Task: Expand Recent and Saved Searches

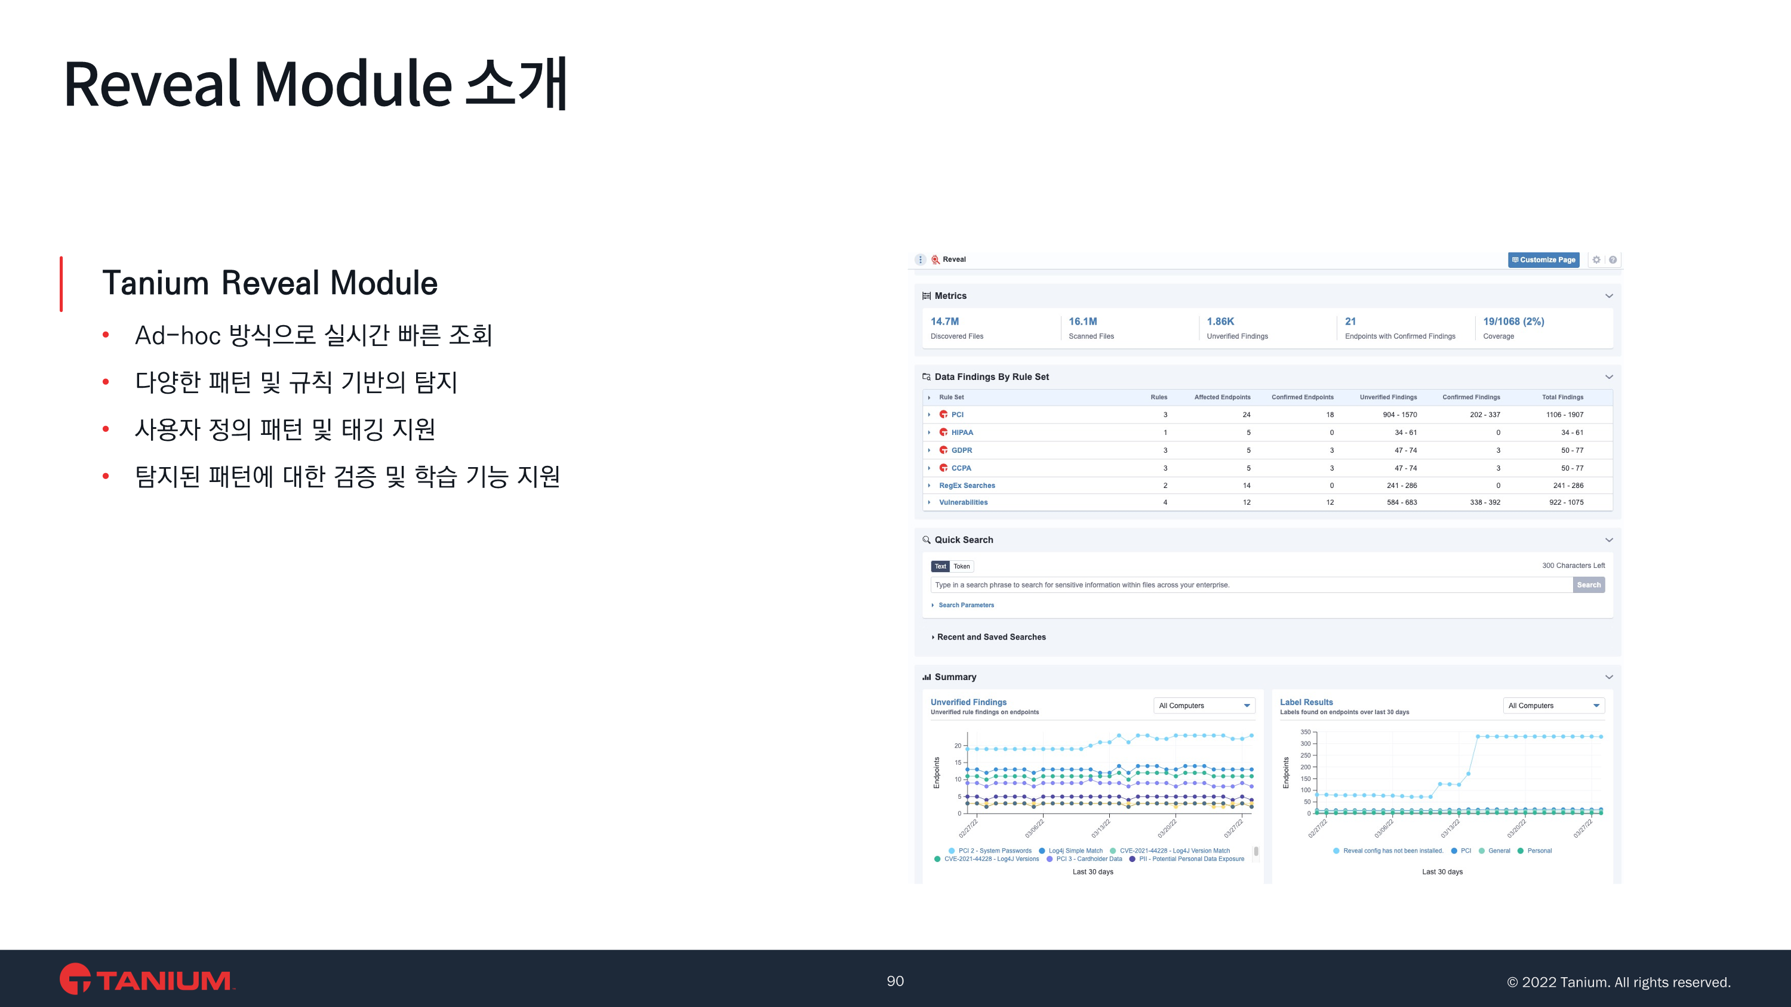Action: click(x=991, y=637)
